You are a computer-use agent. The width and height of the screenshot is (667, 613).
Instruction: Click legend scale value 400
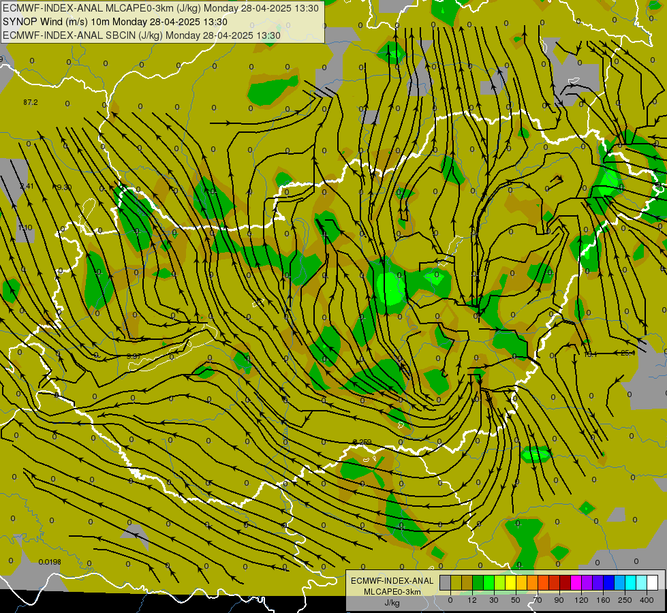point(647,600)
